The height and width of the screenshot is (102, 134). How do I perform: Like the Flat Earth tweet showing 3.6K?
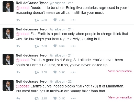pos(55,46)
